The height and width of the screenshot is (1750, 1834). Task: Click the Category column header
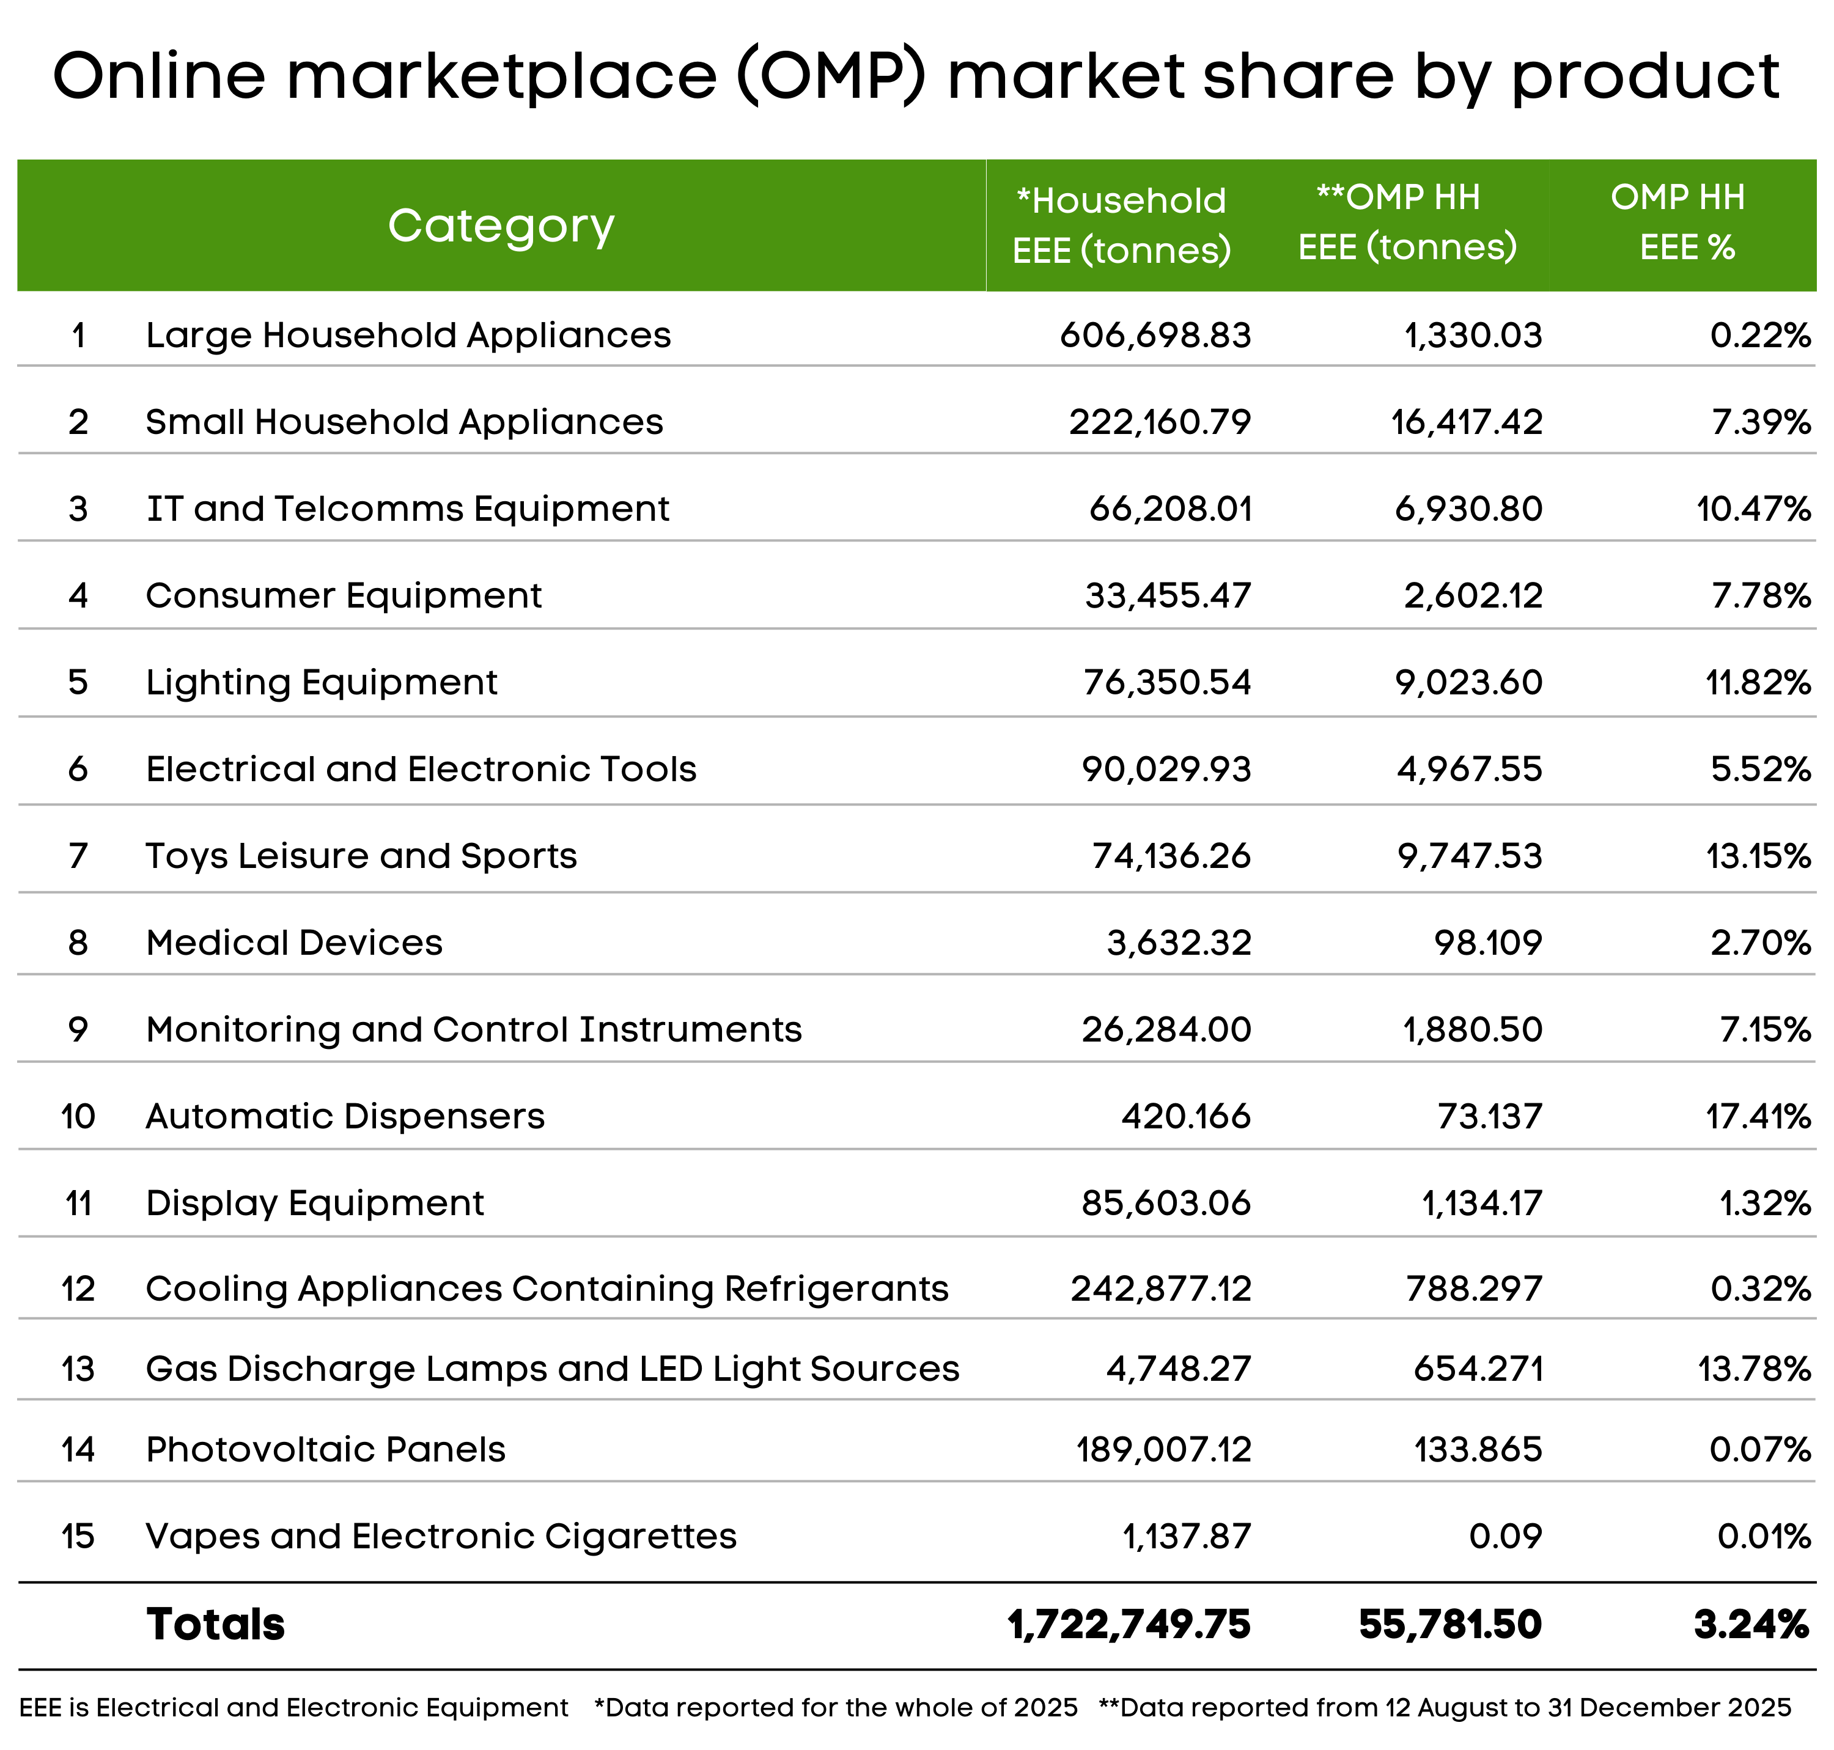click(501, 226)
